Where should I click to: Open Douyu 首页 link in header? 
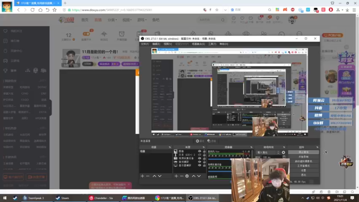click(85, 20)
